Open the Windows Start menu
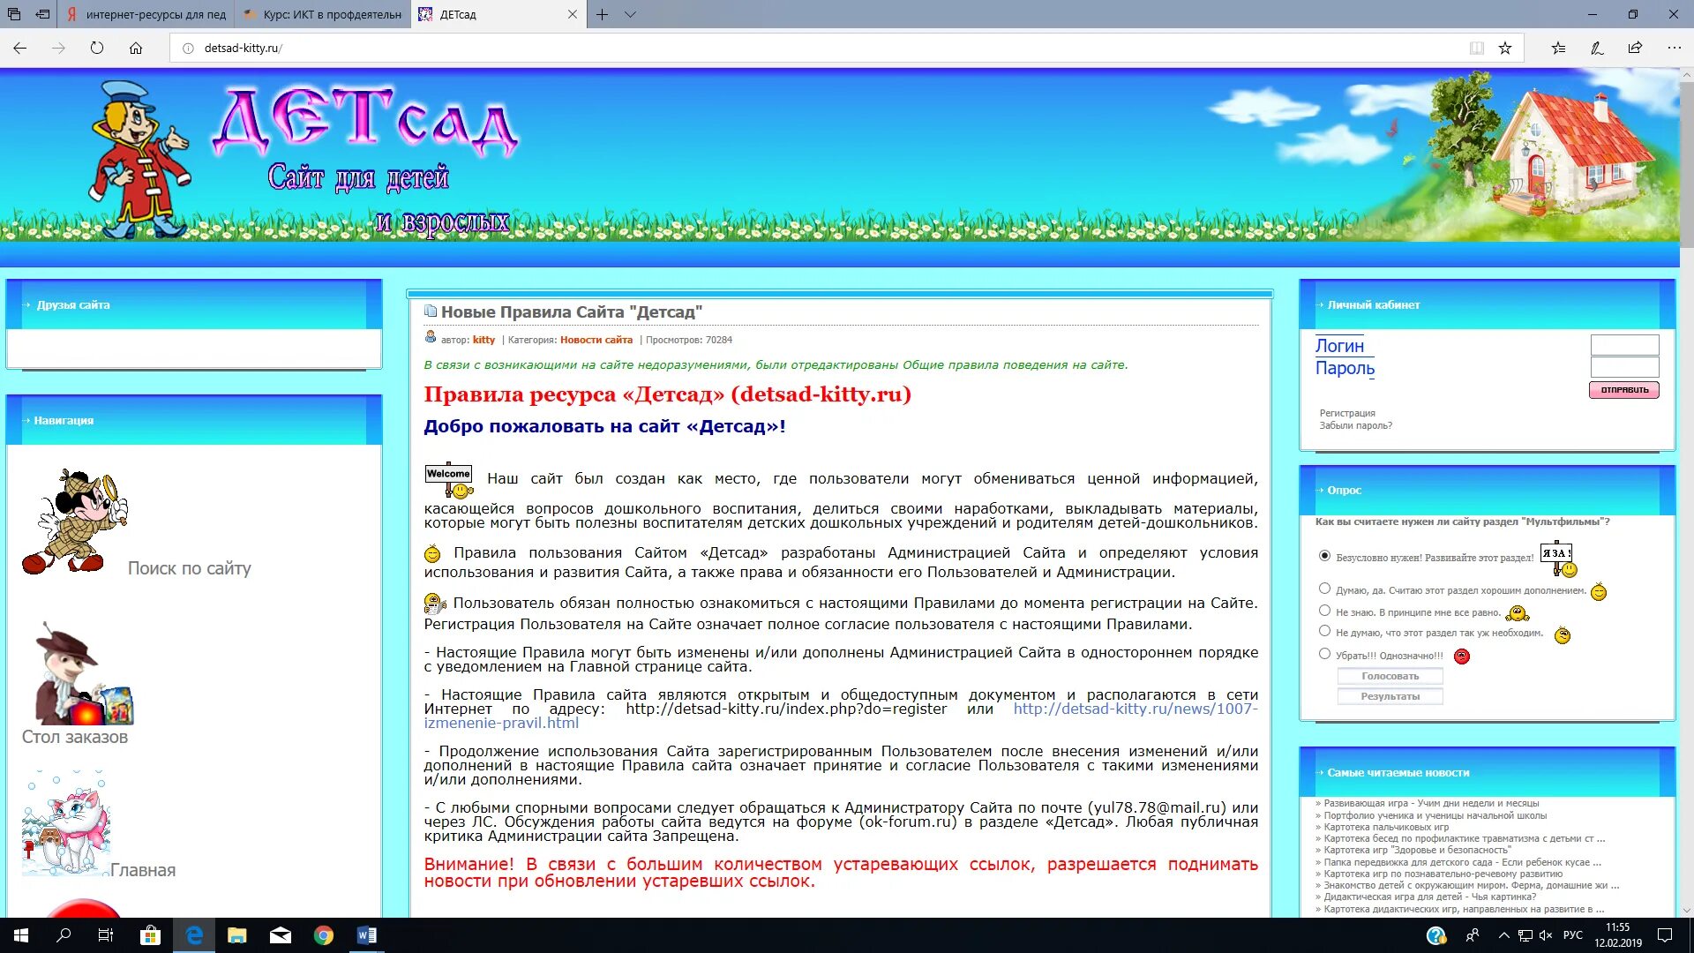Viewport: 1694px width, 953px height. (21, 935)
